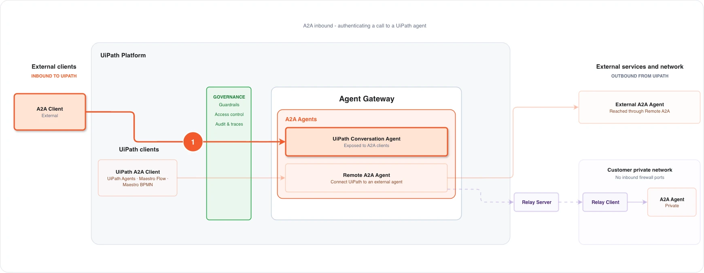704x273 pixels.
Task: Click Reached through Remote A2A subtitle
Action: (x=640, y=111)
